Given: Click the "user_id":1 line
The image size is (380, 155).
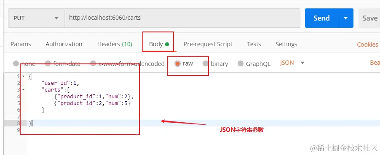Looking at the screenshot, I should pyautogui.click(x=60, y=83).
